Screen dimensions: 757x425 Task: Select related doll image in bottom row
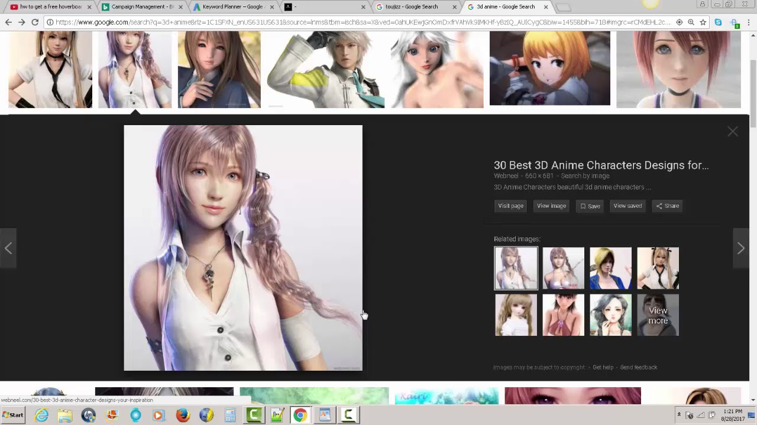point(516,315)
